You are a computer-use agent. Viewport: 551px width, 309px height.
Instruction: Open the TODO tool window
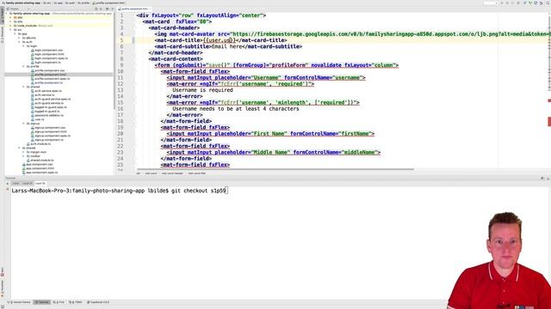point(76,302)
